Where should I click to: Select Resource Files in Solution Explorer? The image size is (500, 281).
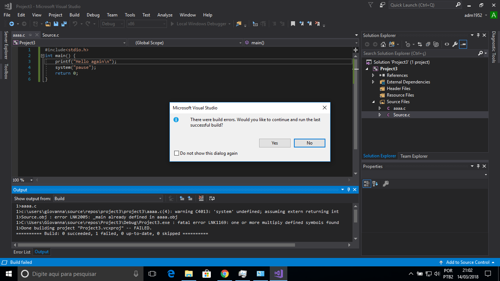(400, 95)
